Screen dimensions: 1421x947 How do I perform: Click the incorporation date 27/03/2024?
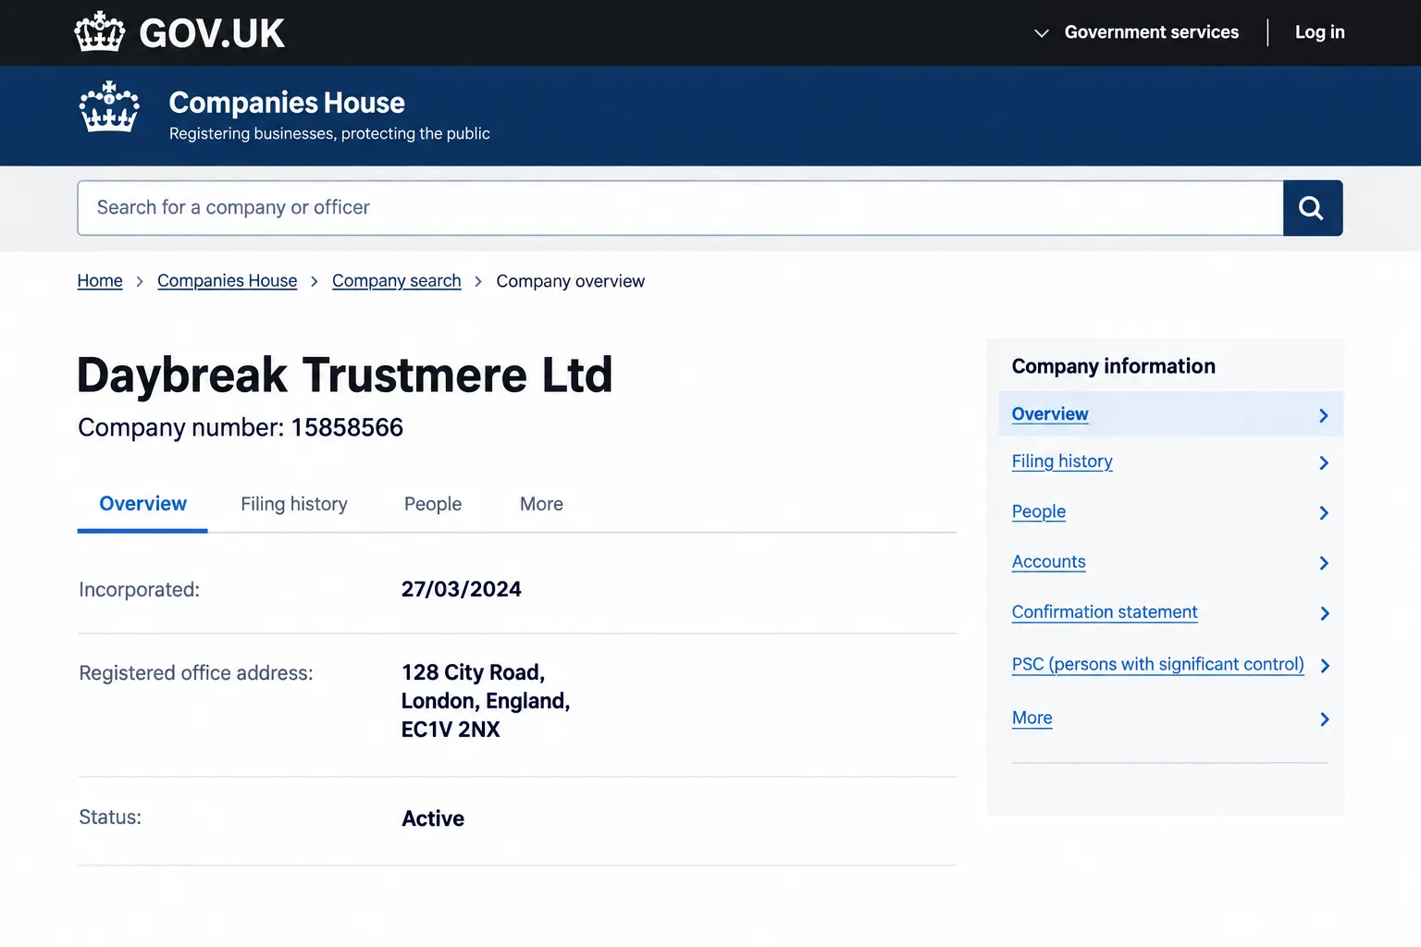(x=462, y=589)
